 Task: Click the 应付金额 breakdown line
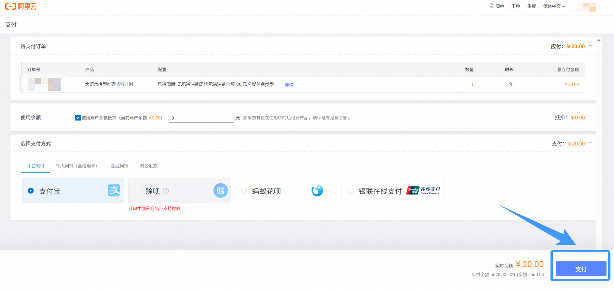coord(508,275)
